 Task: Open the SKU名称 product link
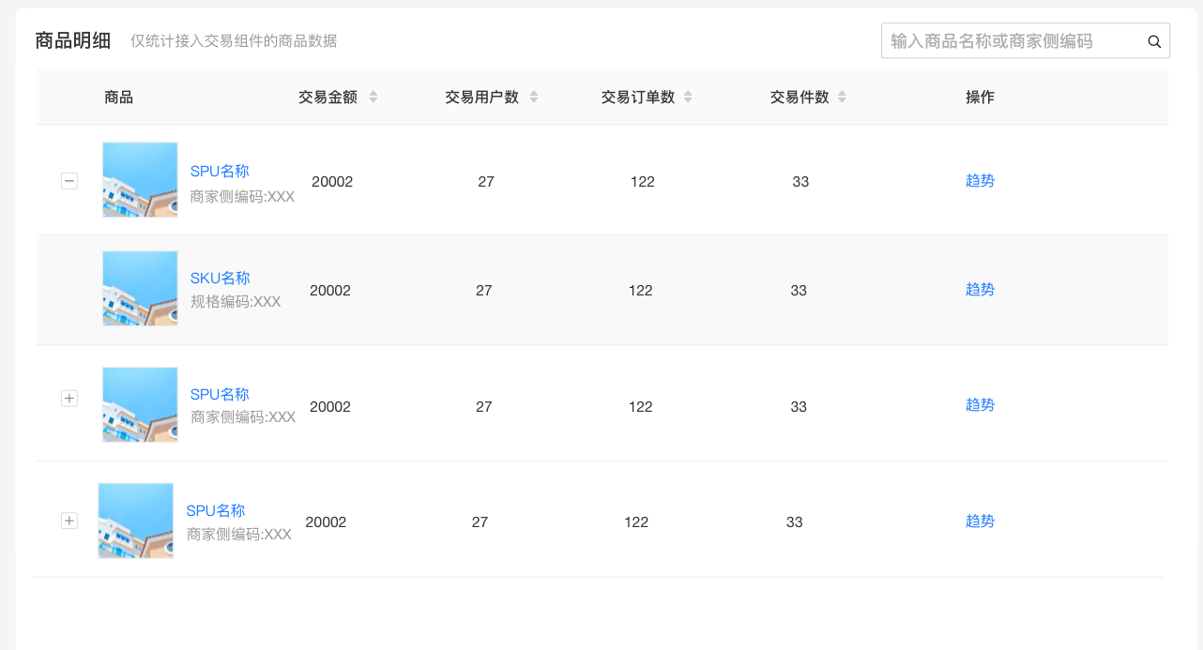pos(220,278)
